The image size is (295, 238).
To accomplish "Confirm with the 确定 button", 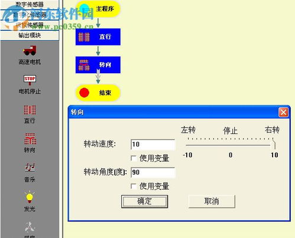I will (144, 201).
